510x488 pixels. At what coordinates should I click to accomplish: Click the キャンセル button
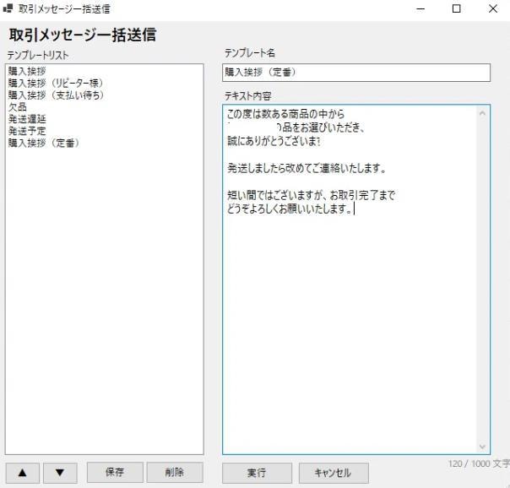[334, 473]
